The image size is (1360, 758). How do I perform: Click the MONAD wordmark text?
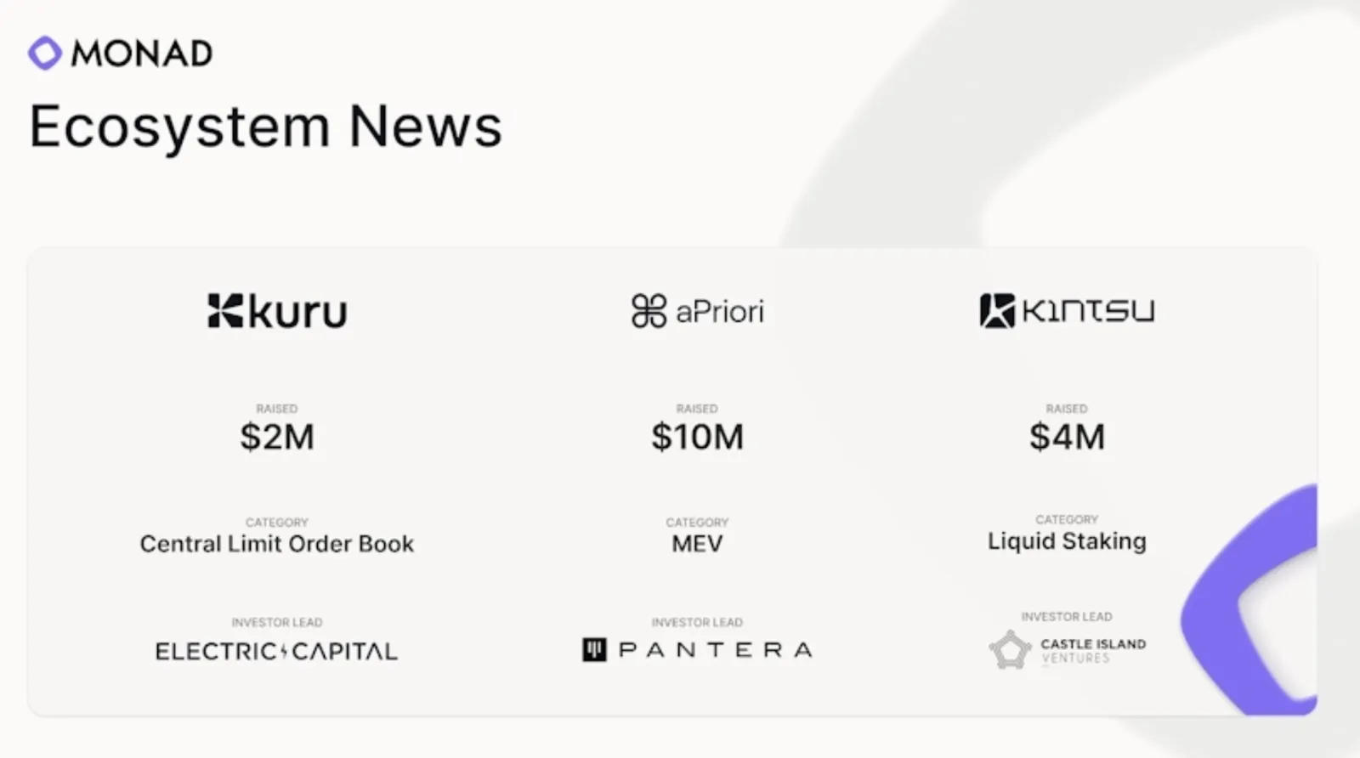pyautogui.click(x=142, y=54)
